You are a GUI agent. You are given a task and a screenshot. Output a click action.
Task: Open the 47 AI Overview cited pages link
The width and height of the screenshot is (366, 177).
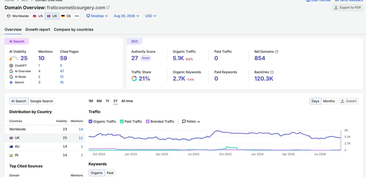coord(62,71)
